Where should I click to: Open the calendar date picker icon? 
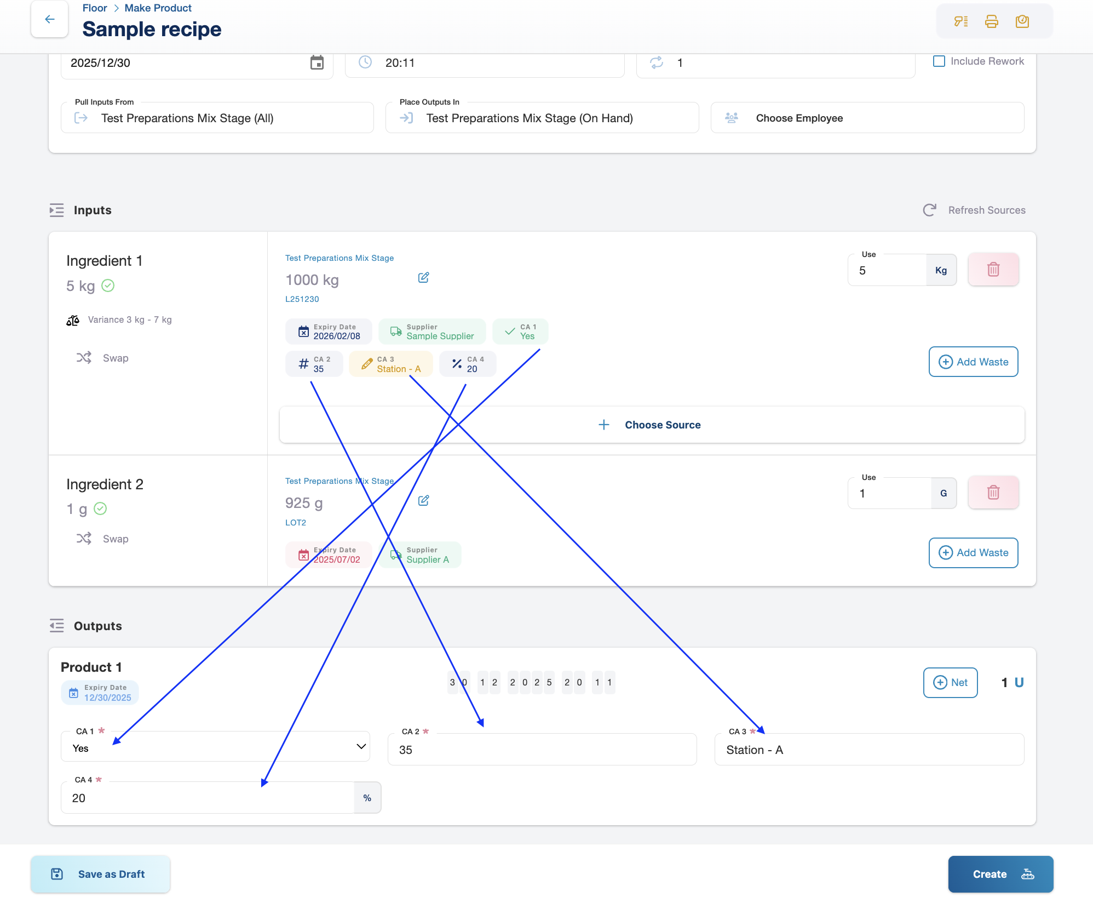[317, 62]
